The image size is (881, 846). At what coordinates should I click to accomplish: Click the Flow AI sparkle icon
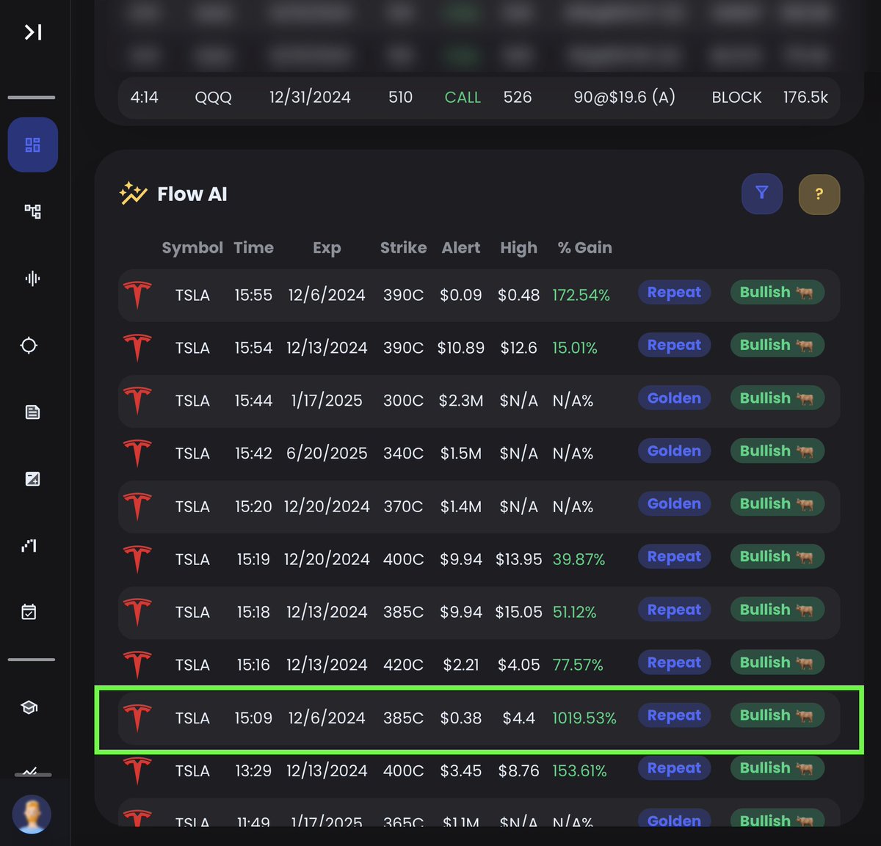click(134, 193)
